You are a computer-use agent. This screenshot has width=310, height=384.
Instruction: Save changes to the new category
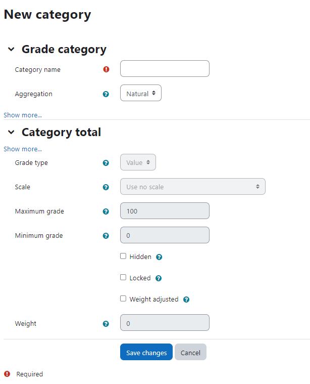click(146, 352)
